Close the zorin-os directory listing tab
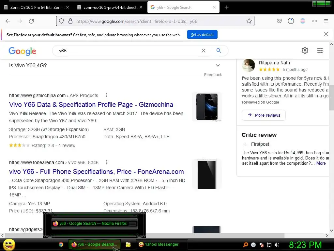 coord(141,7)
